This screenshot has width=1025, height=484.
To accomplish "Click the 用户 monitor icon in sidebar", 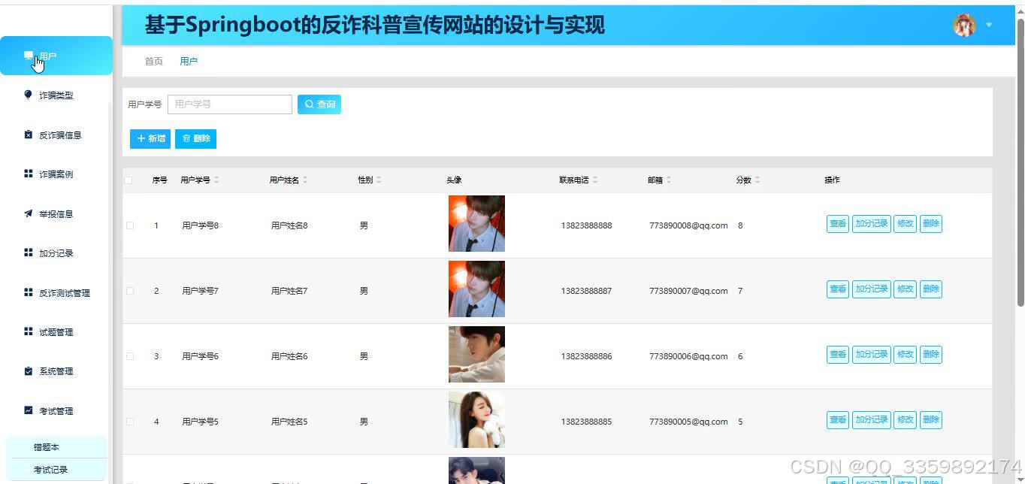I will pos(29,56).
